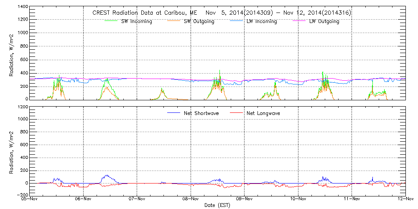
Task: Click the 11-Nov date tick label
Action: (x=352, y=199)
